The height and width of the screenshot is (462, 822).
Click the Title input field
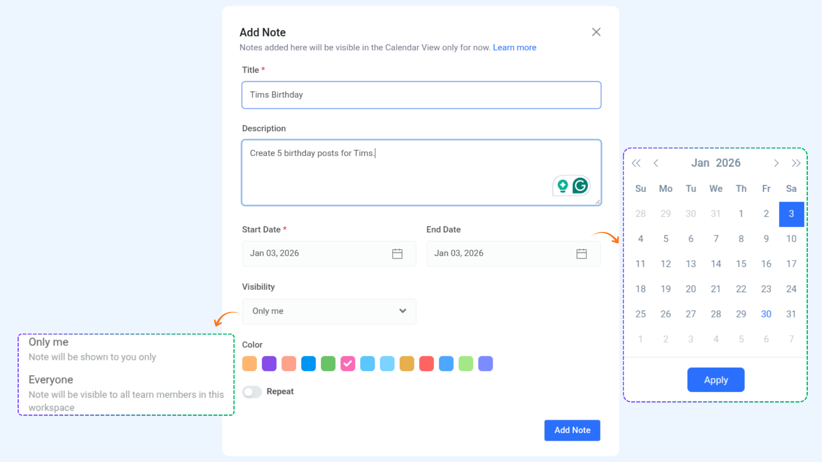(x=421, y=95)
